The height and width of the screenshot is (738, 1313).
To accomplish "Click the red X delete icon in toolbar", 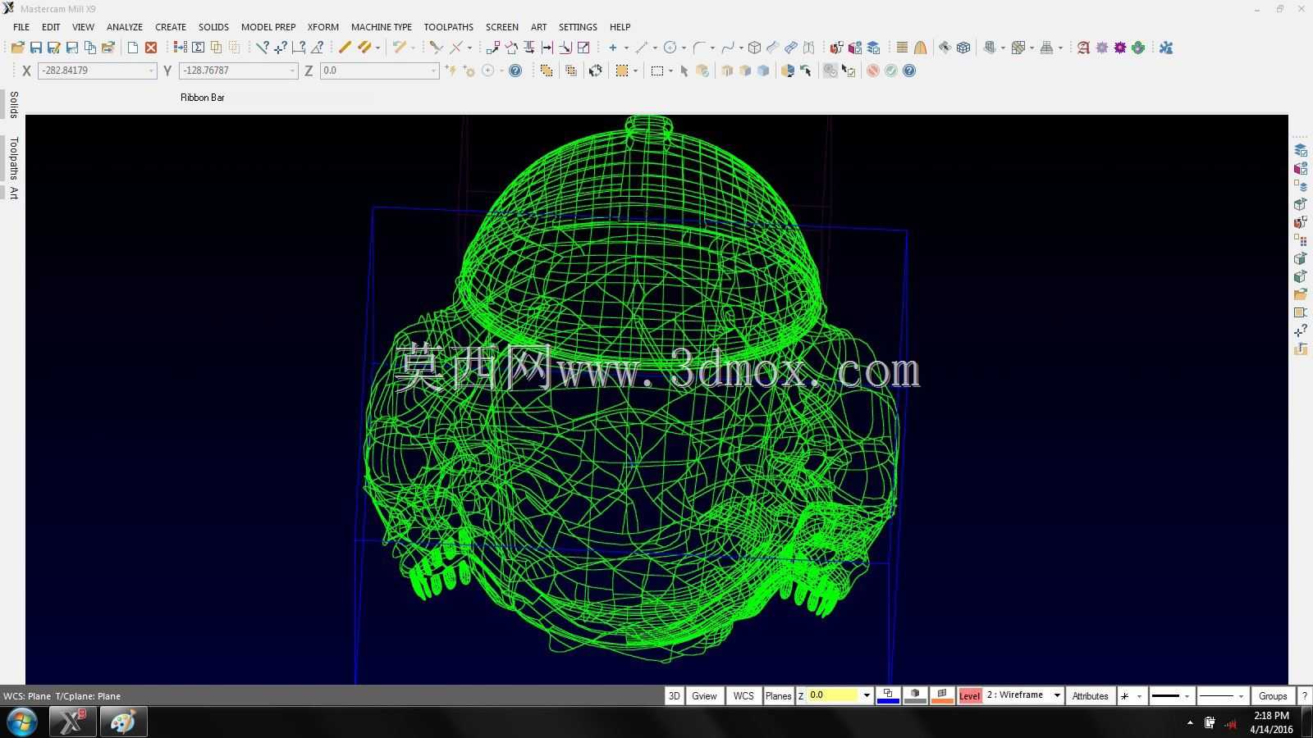I will [x=151, y=48].
